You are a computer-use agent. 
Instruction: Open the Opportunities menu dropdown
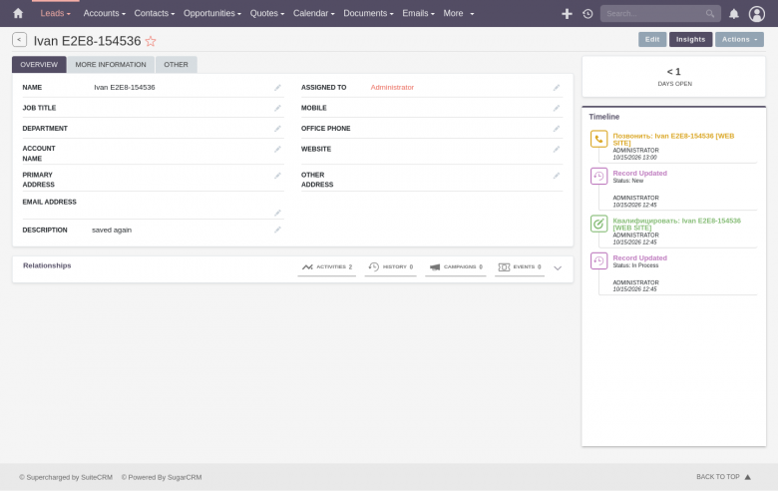tap(212, 13)
